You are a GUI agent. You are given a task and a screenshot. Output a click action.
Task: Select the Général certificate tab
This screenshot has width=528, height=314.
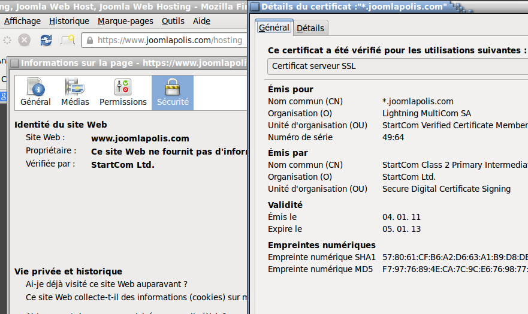click(x=274, y=27)
